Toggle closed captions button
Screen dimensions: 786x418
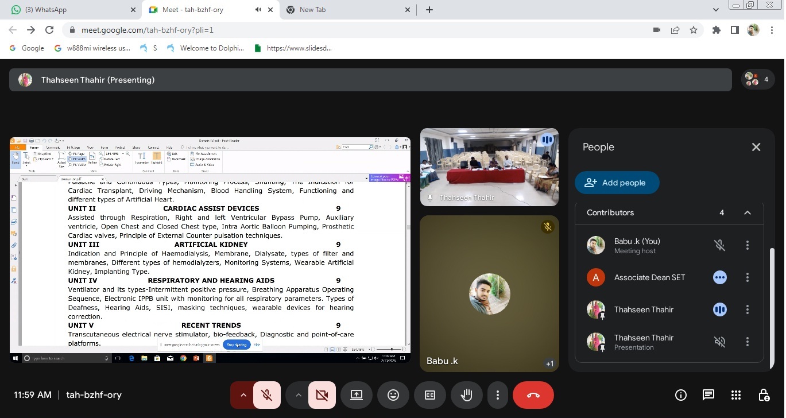[x=430, y=395]
